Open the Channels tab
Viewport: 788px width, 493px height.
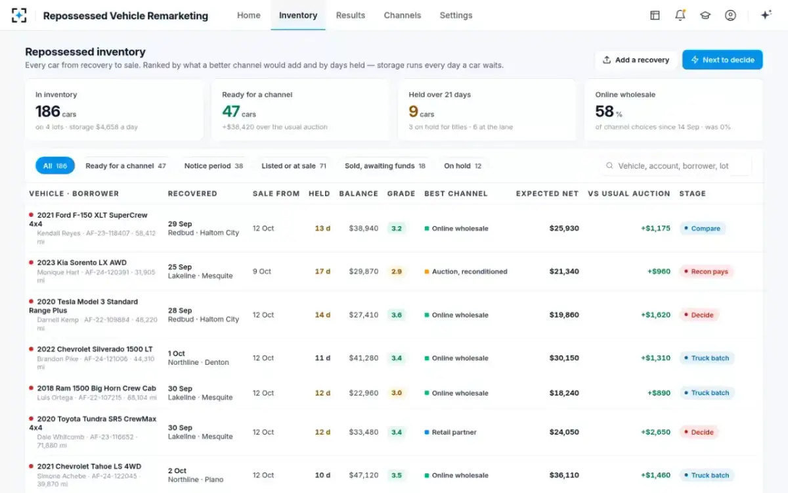tap(403, 15)
